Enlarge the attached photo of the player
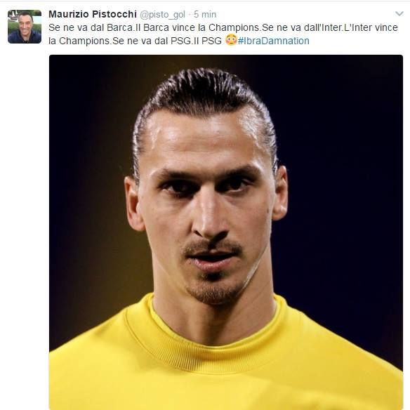This screenshot has height=410, width=410. (x=226, y=232)
